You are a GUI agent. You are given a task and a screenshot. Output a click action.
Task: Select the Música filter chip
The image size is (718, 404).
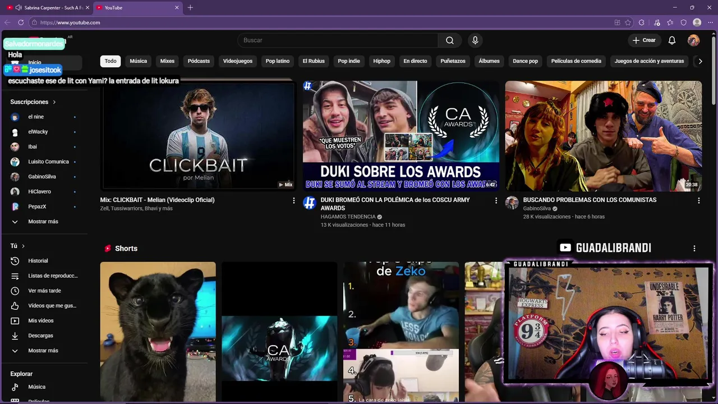pyautogui.click(x=139, y=61)
